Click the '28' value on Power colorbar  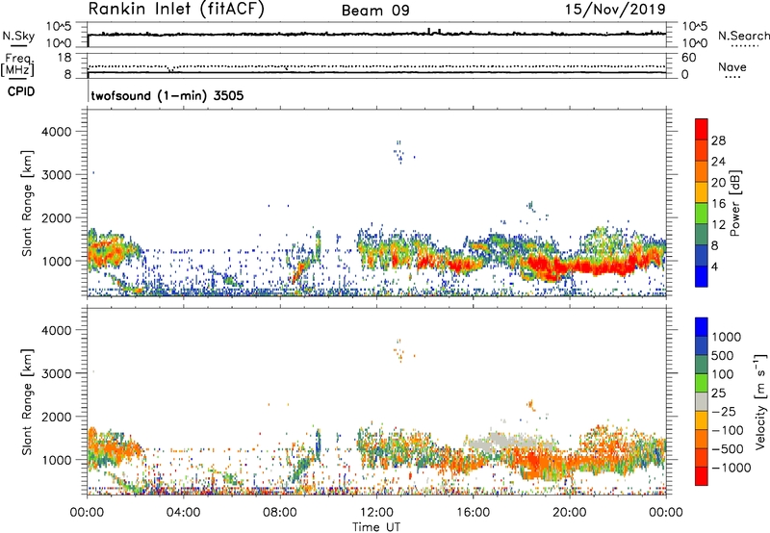(718, 140)
